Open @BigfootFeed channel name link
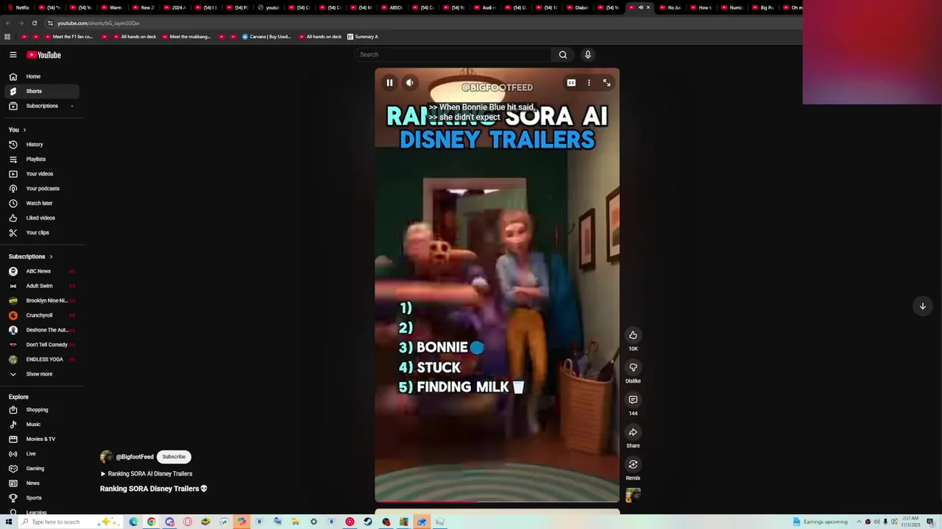The height and width of the screenshot is (529, 942). point(135,457)
